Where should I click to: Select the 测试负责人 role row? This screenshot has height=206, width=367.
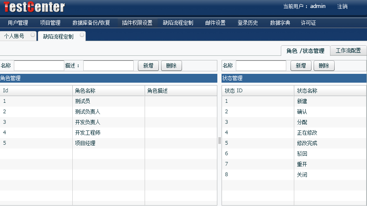(87, 112)
